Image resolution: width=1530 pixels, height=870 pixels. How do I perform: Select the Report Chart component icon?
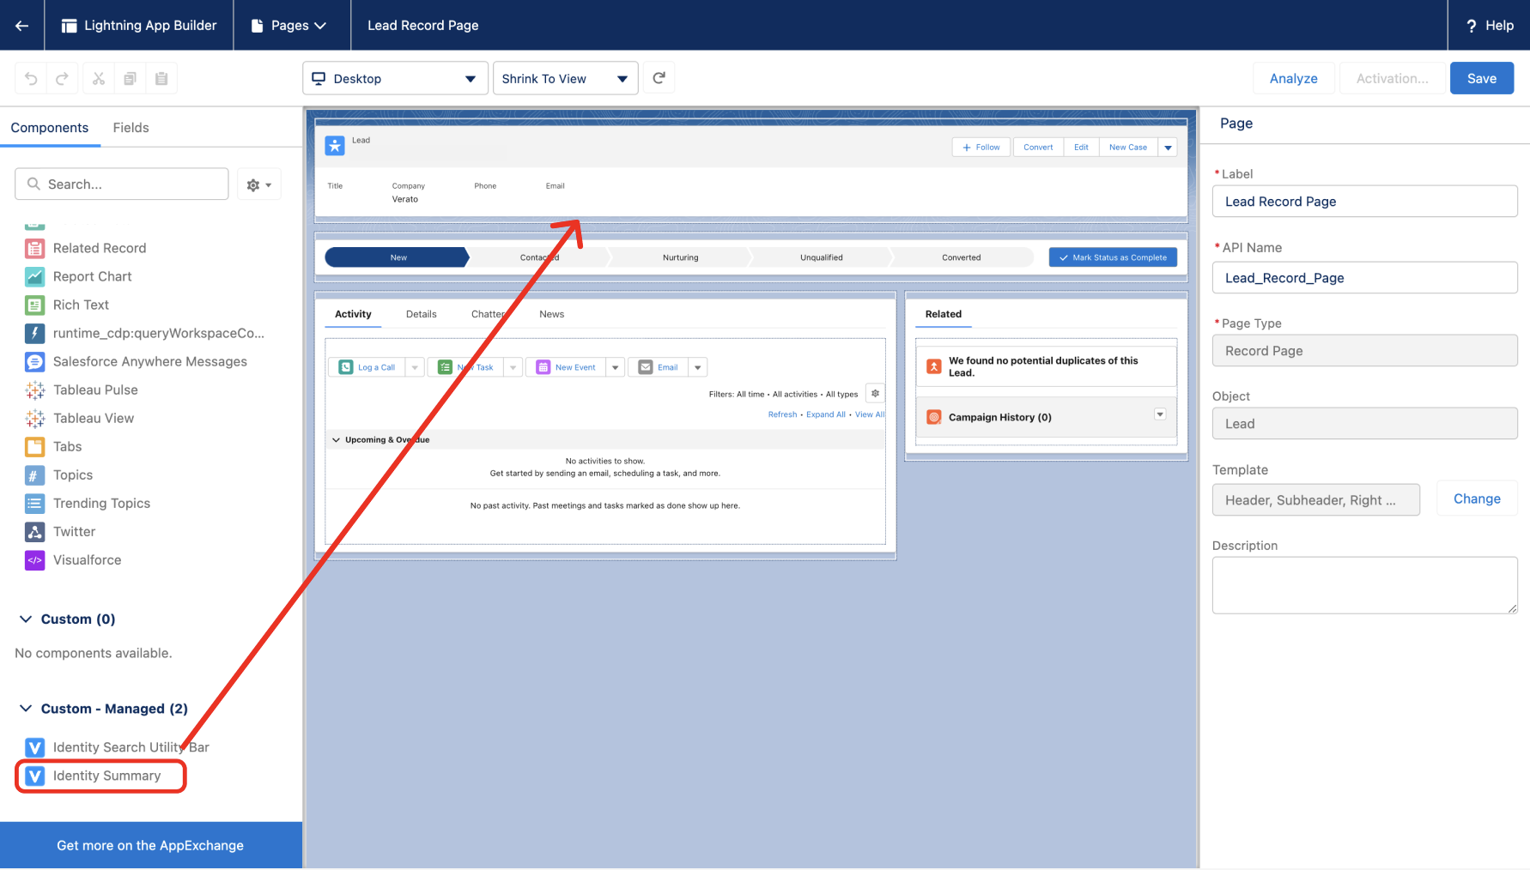[34, 276]
